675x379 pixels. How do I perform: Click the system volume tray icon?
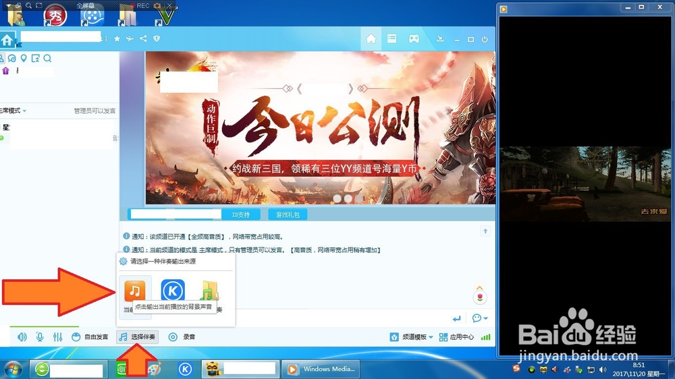pyautogui.click(x=603, y=370)
